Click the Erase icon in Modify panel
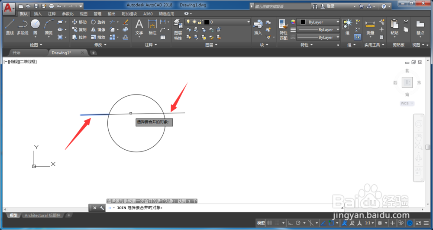The height and width of the screenshot is (230, 433). 126,22
